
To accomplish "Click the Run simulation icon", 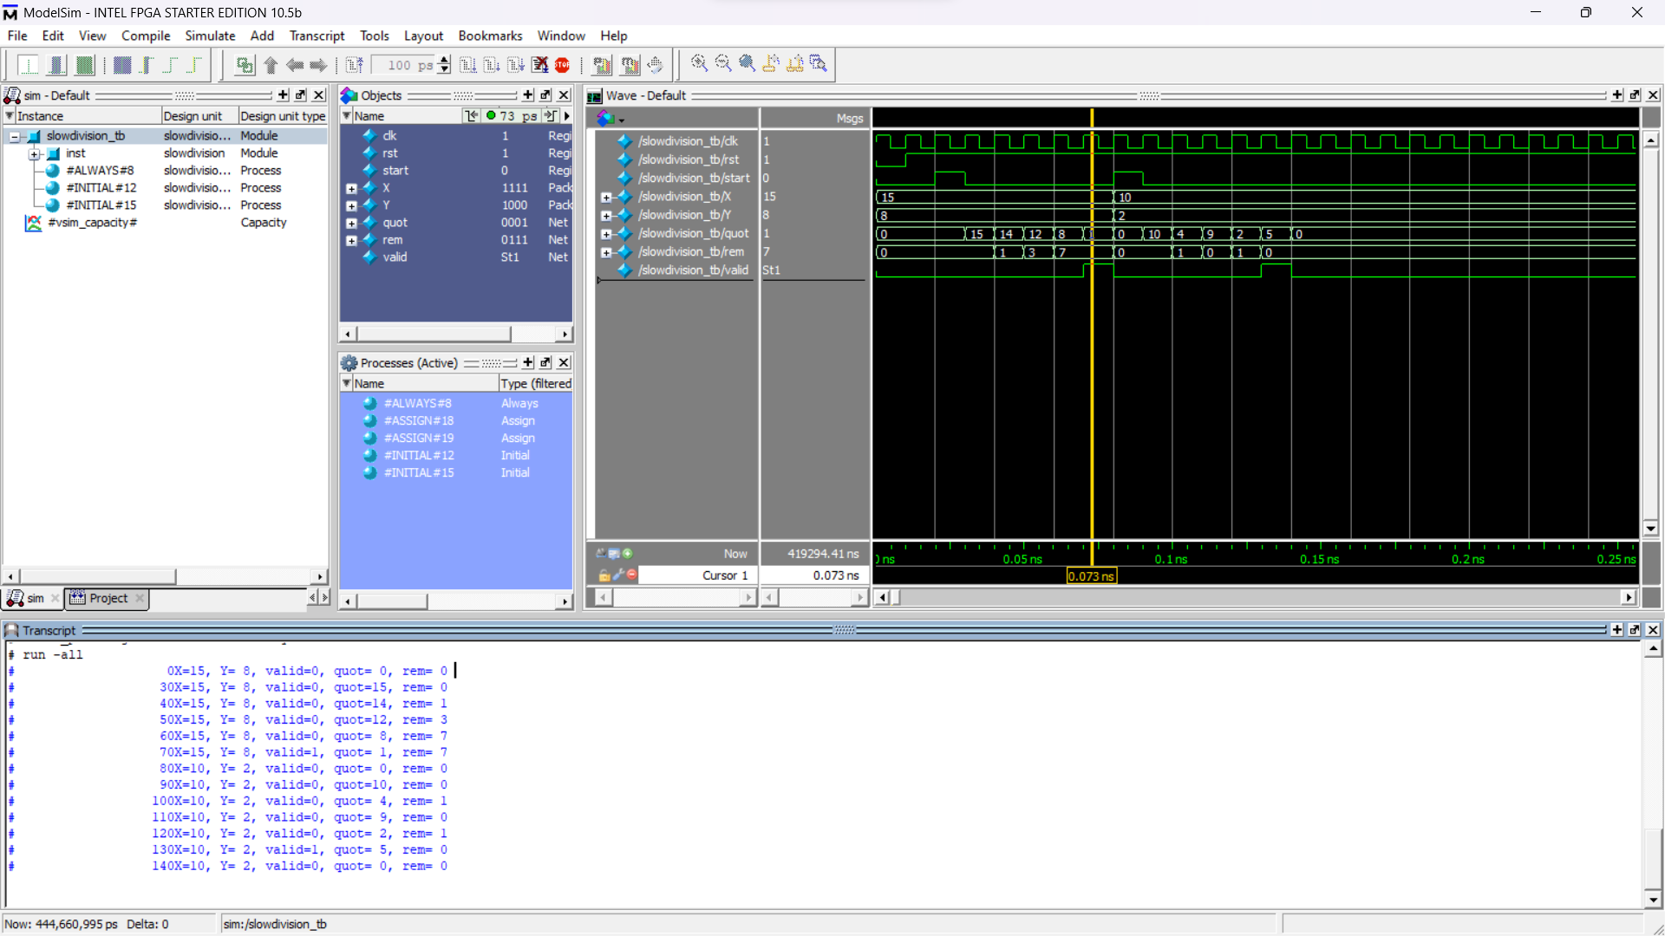I will pyautogui.click(x=467, y=65).
